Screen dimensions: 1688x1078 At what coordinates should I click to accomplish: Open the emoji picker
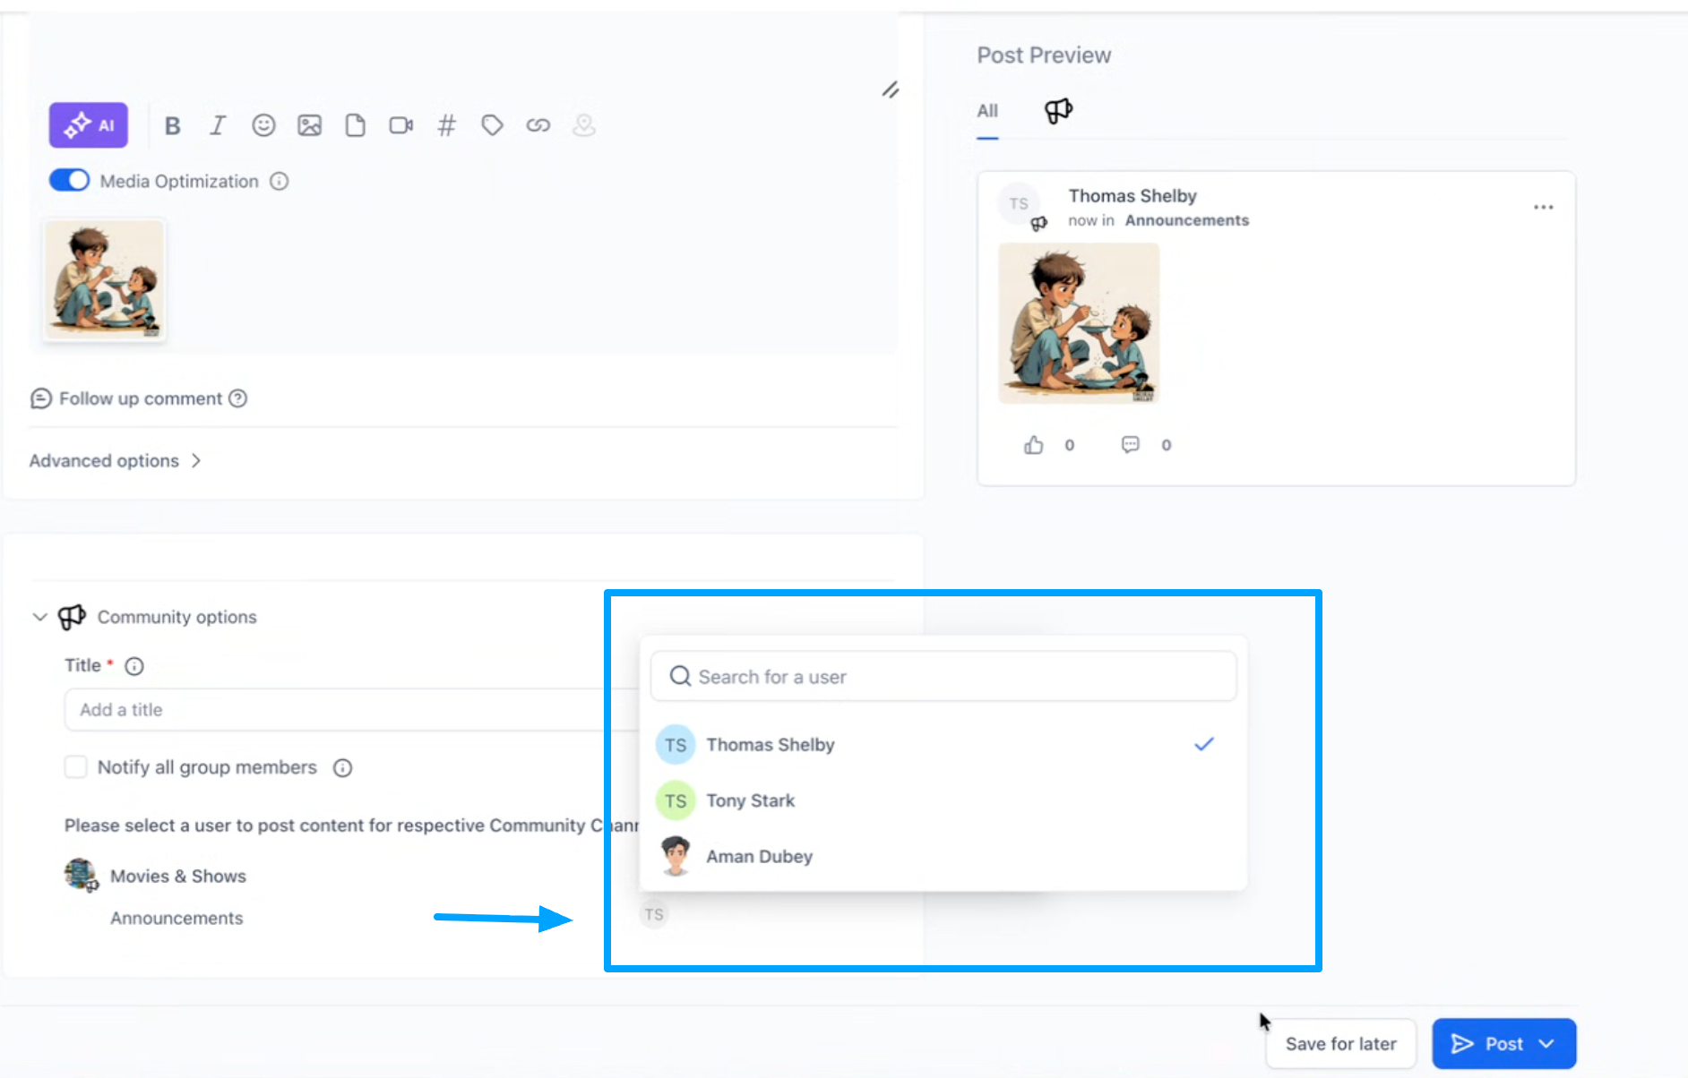pyautogui.click(x=263, y=125)
